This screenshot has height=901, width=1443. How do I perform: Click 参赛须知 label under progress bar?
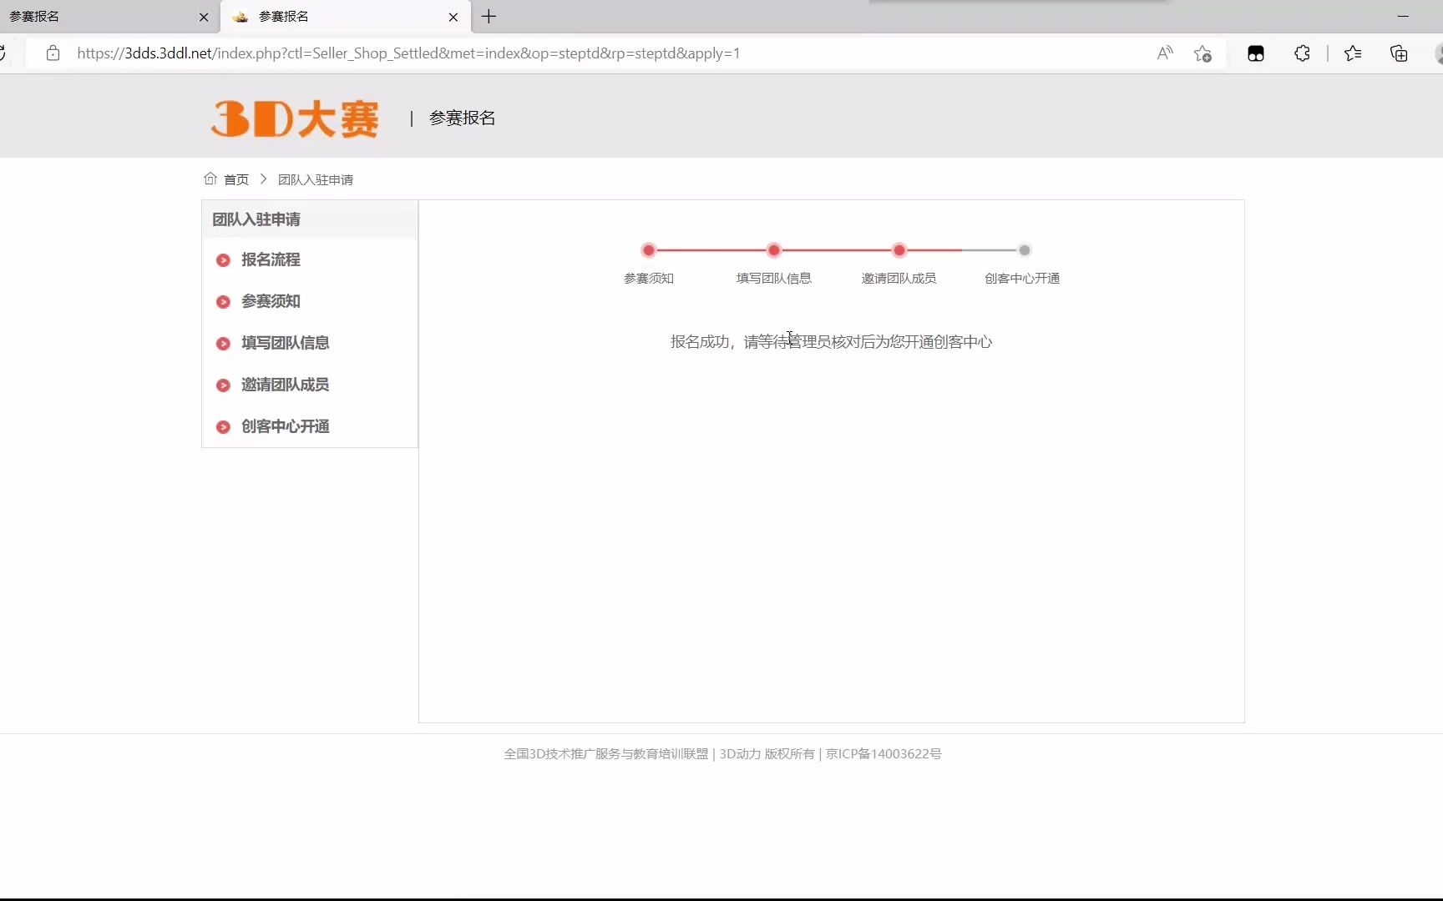[x=649, y=279]
